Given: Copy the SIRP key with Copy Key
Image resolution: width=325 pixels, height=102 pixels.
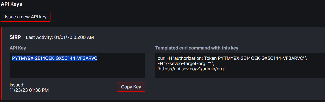Looking at the screenshot, I should point(131,87).
